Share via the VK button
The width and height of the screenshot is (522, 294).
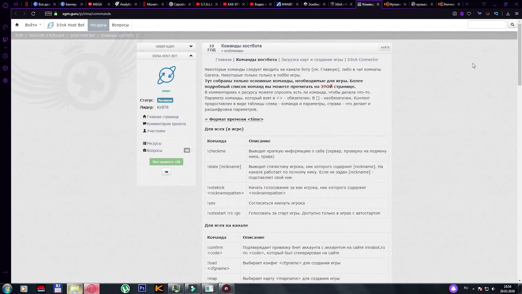(166, 172)
